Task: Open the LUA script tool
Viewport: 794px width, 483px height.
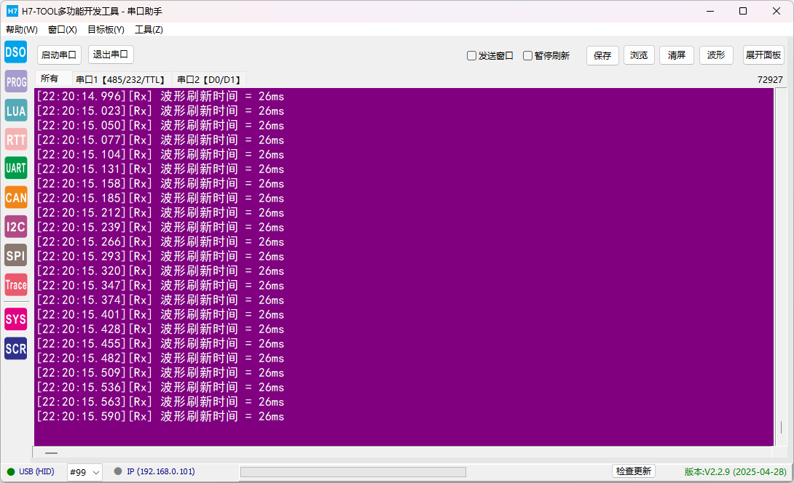Action: click(x=16, y=111)
